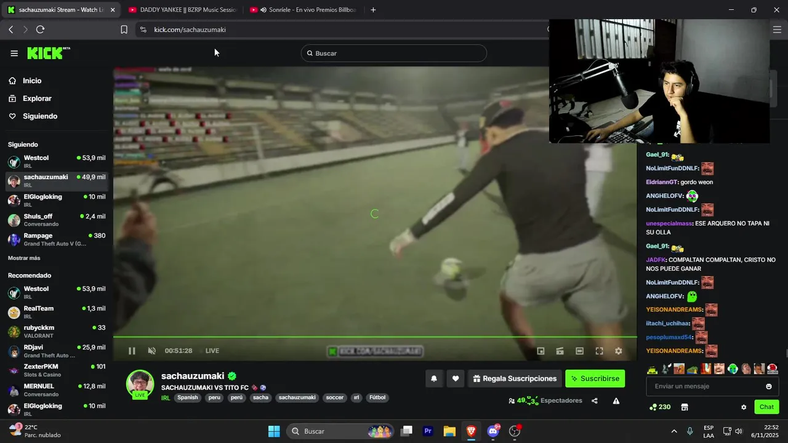
Task: Click the taskbar Buscar search box
Action: pos(341,431)
